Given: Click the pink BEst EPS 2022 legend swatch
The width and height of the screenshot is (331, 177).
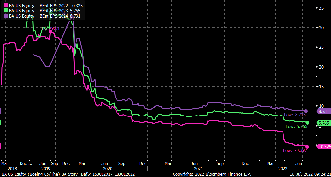Looking at the screenshot, I should pos(6,6).
